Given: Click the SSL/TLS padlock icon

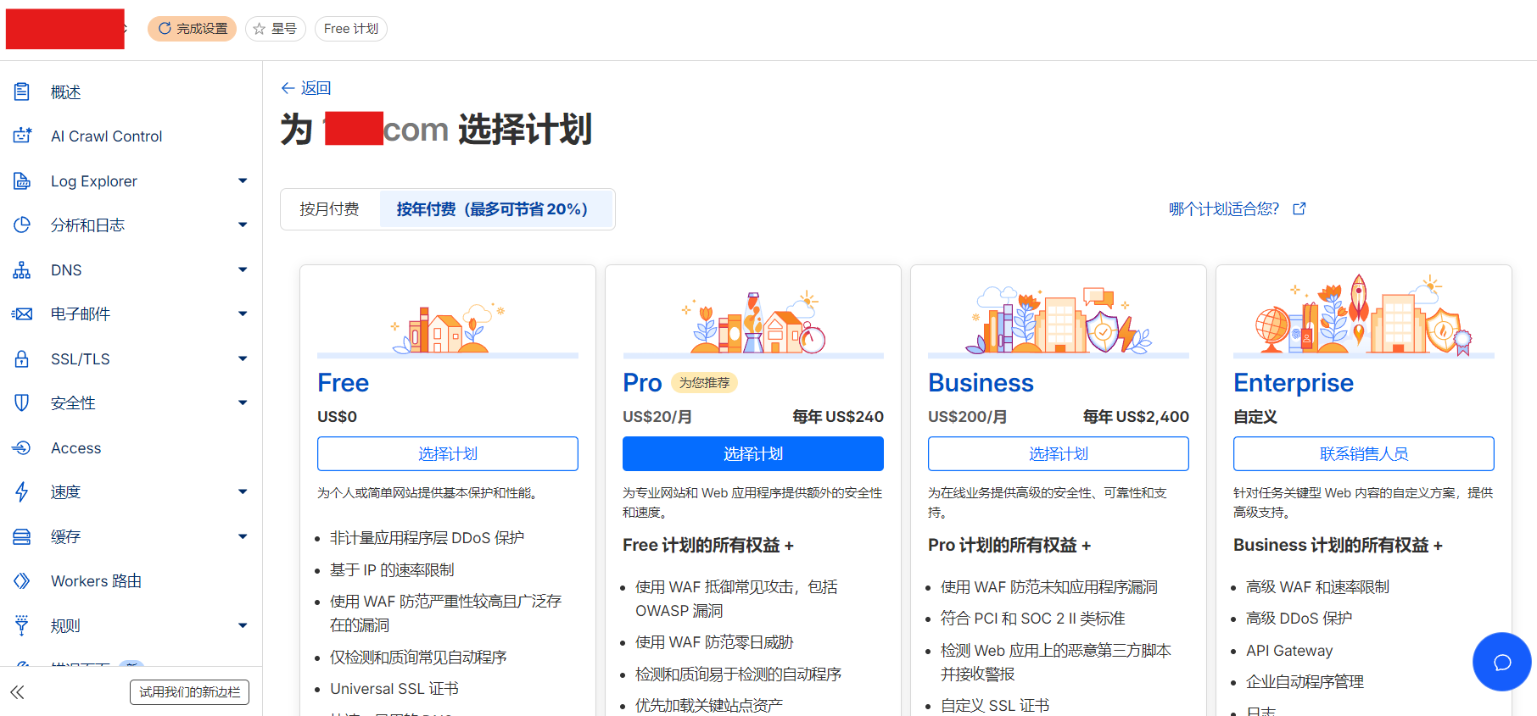Looking at the screenshot, I should (22, 358).
